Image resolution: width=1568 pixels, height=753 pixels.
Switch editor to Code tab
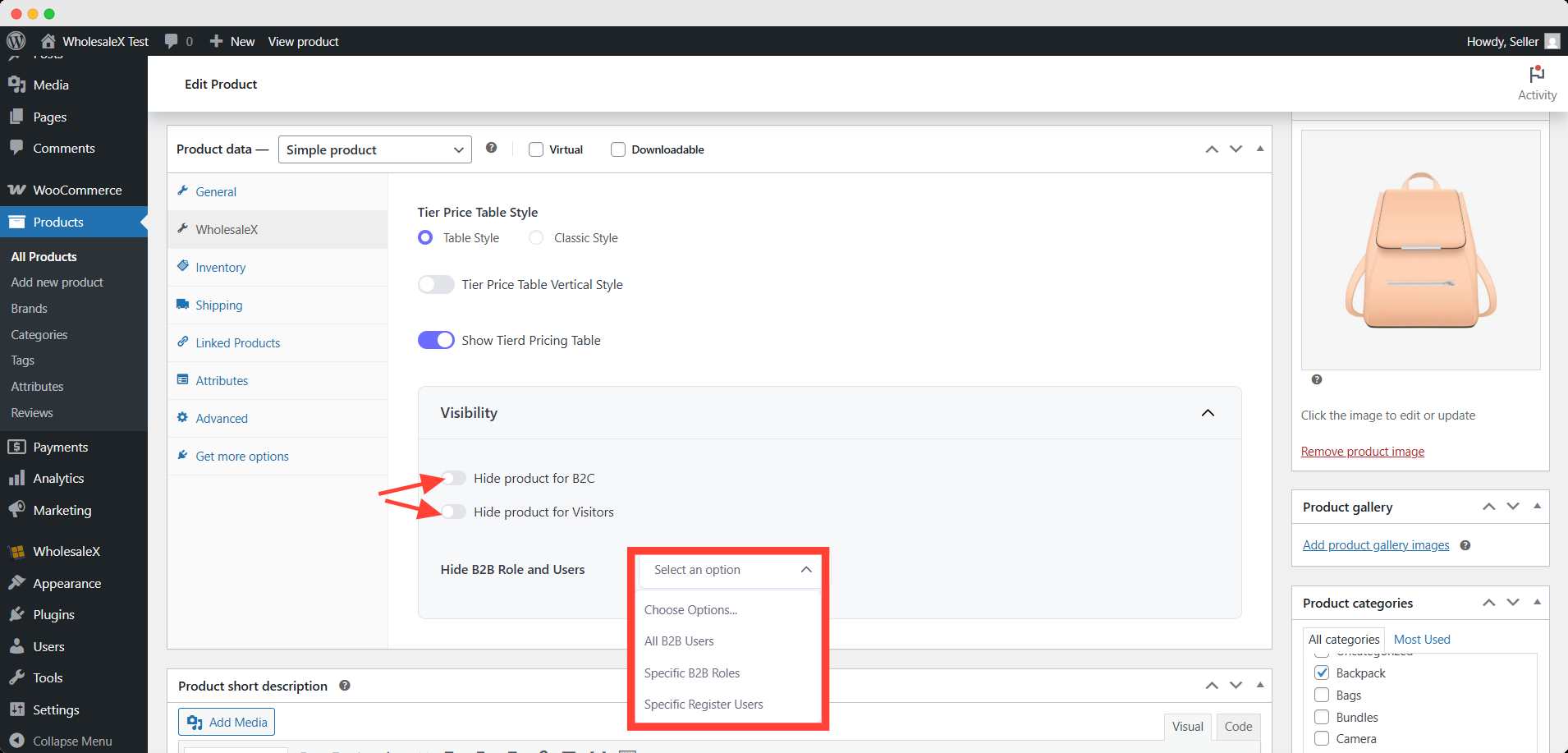(x=1238, y=726)
